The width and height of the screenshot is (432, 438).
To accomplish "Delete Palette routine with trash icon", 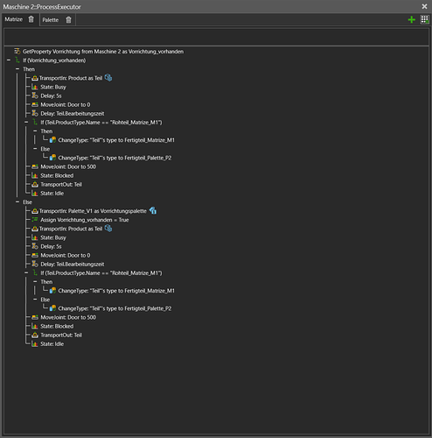I will (68, 20).
